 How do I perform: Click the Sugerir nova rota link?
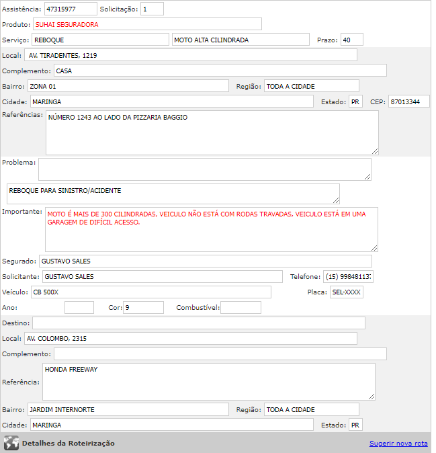click(x=398, y=444)
